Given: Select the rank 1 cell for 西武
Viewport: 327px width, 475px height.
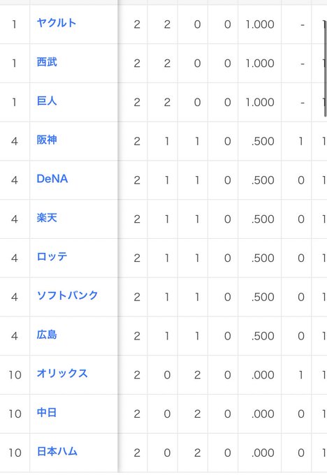Looking at the screenshot, I should (15, 64).
